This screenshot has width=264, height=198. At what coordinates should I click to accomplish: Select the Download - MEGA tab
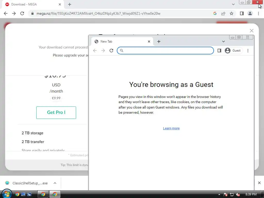point(33,5)
